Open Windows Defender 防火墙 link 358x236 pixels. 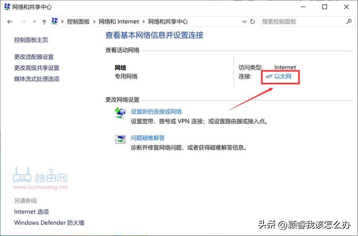49,223
